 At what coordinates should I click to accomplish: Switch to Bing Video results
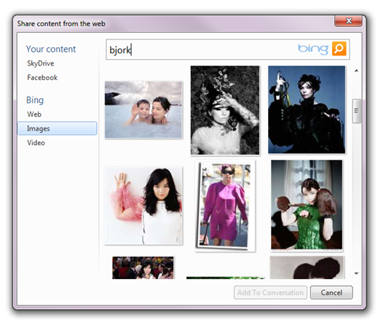coord(36,143)
